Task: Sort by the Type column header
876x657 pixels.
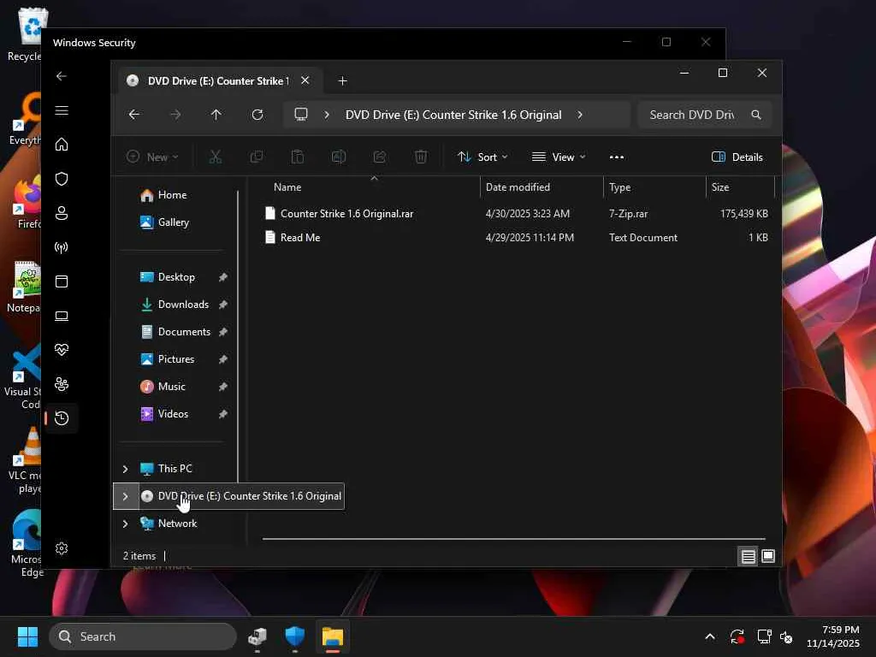Action: (x=619, y=187)
